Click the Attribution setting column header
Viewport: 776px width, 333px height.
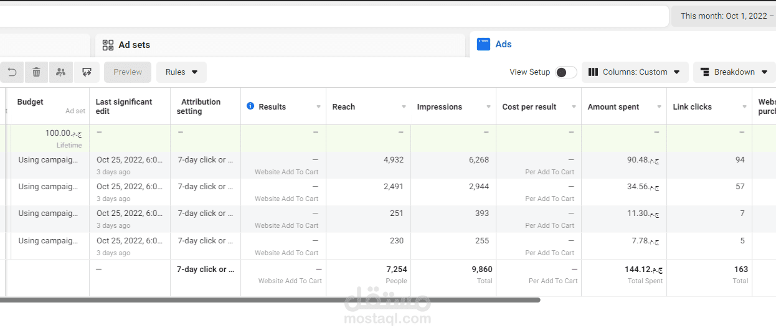pyautogui.click(x=199, y=106)
